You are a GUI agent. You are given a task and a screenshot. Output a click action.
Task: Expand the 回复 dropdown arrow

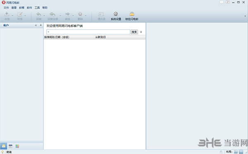pyautogui.click(x=44, y=16)
